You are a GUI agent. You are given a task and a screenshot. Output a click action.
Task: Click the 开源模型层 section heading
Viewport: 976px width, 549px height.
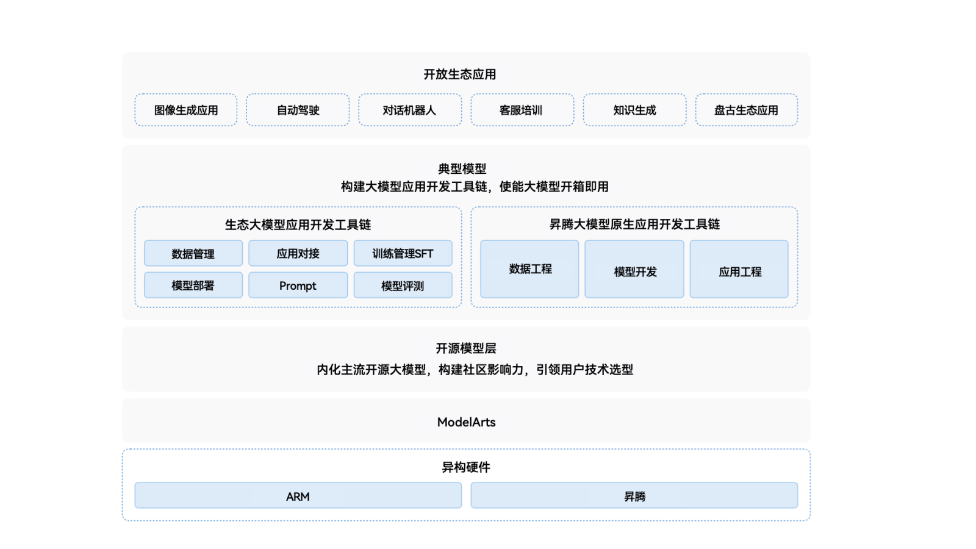[x=466, y=348]
